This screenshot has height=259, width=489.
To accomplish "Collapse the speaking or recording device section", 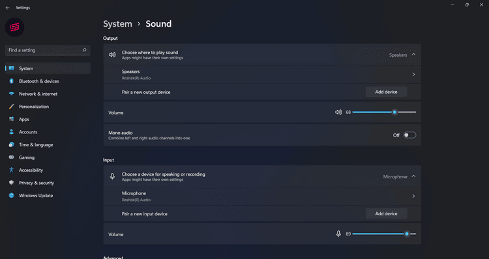I will [413, 176].
